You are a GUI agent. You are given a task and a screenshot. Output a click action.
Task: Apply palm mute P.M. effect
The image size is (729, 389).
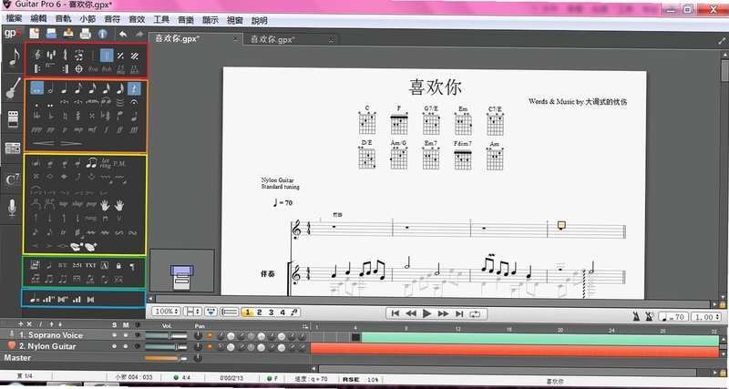(120, 164)
